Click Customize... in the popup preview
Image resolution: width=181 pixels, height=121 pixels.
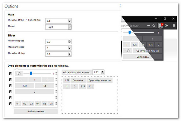pos(143,57)
